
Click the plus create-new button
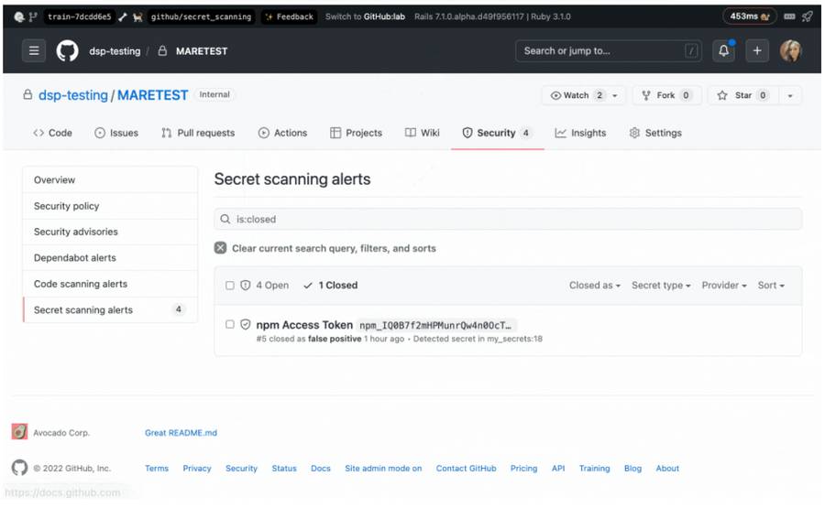[x=757, y=51]
